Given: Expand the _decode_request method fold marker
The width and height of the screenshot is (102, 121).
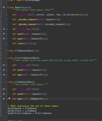Looking at the screenshot, I should 7,24.
